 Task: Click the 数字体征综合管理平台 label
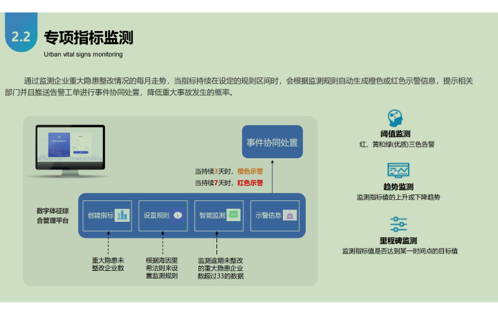point(53,216)
